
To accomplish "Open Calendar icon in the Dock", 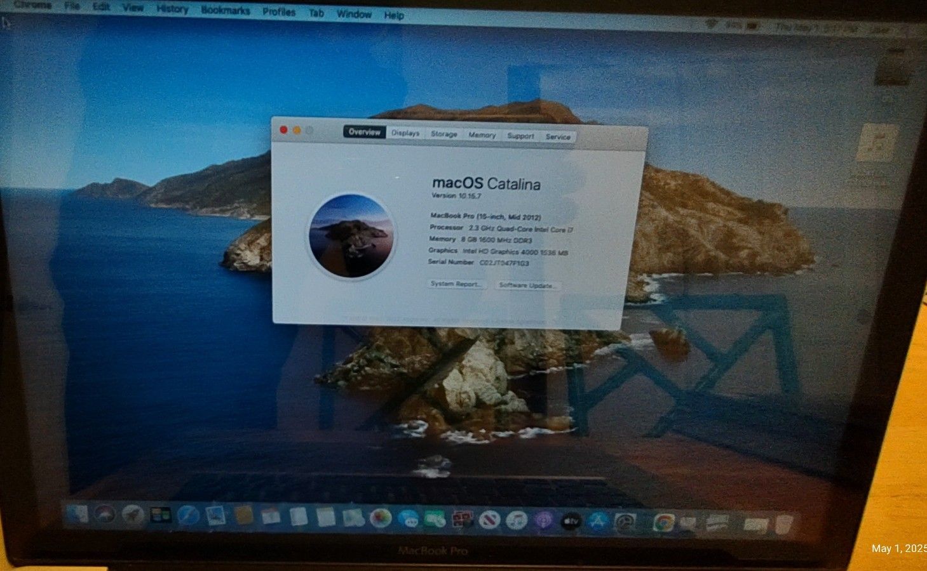I will 271,516.
